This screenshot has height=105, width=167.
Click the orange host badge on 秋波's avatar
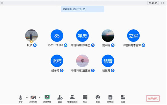point(32,42)
